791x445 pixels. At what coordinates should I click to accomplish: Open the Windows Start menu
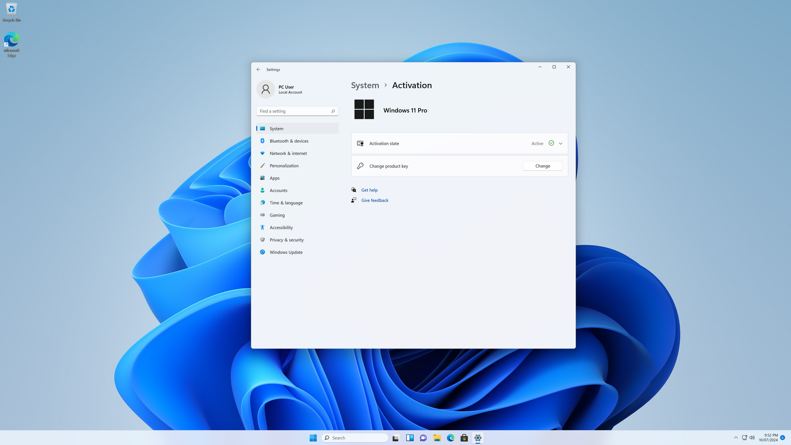(x=313, y=438)
